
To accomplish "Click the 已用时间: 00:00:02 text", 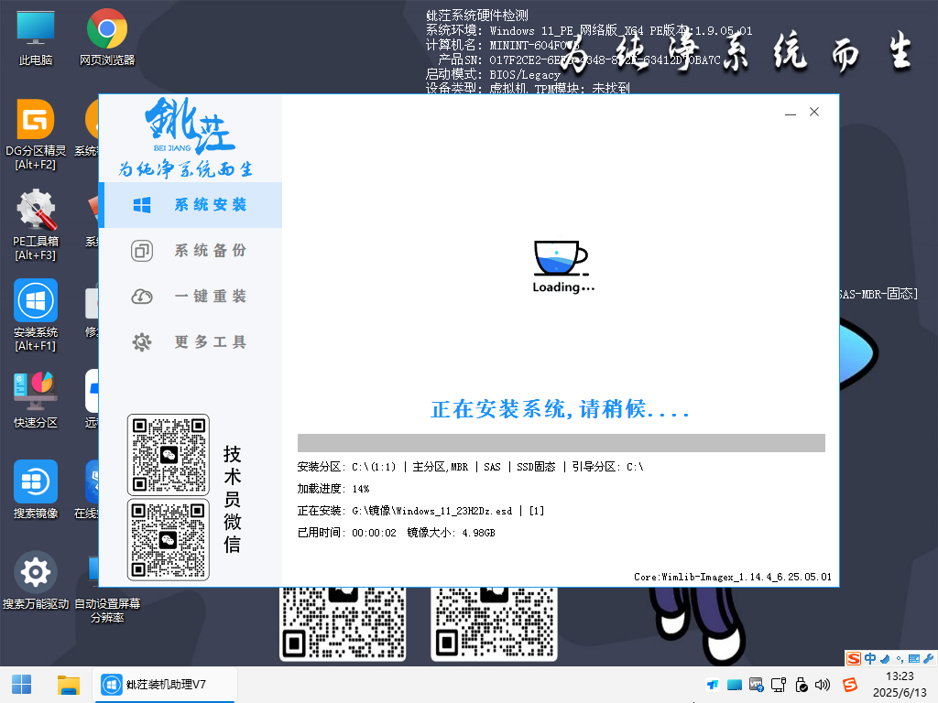I will coord(347,533).
